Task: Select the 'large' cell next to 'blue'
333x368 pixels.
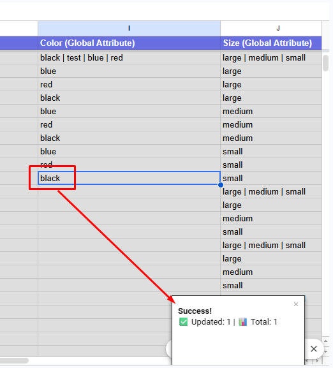Action: click(x=271, y=71)
